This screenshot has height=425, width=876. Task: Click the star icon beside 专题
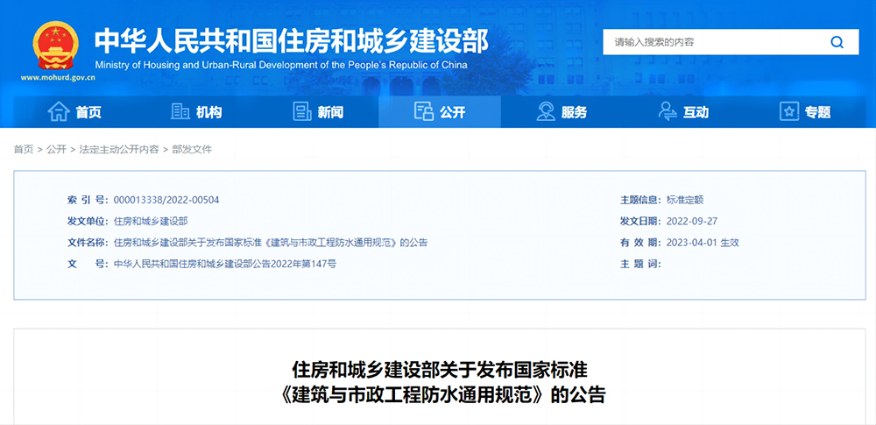point(789,112)
